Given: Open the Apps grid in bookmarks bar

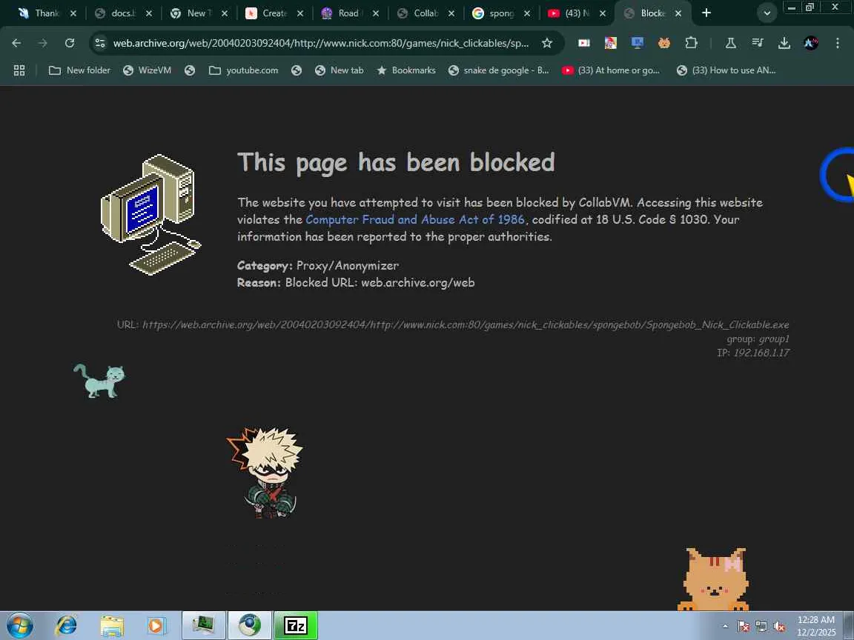Looking at the screenshot, I should 19,70.
